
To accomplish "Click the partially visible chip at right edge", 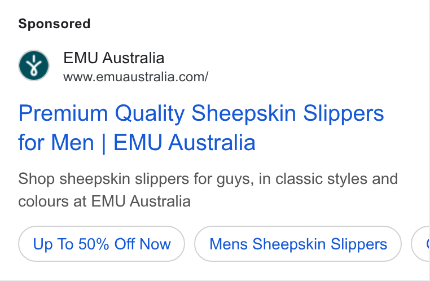I will pyautogui.click(x=420, y=244).
